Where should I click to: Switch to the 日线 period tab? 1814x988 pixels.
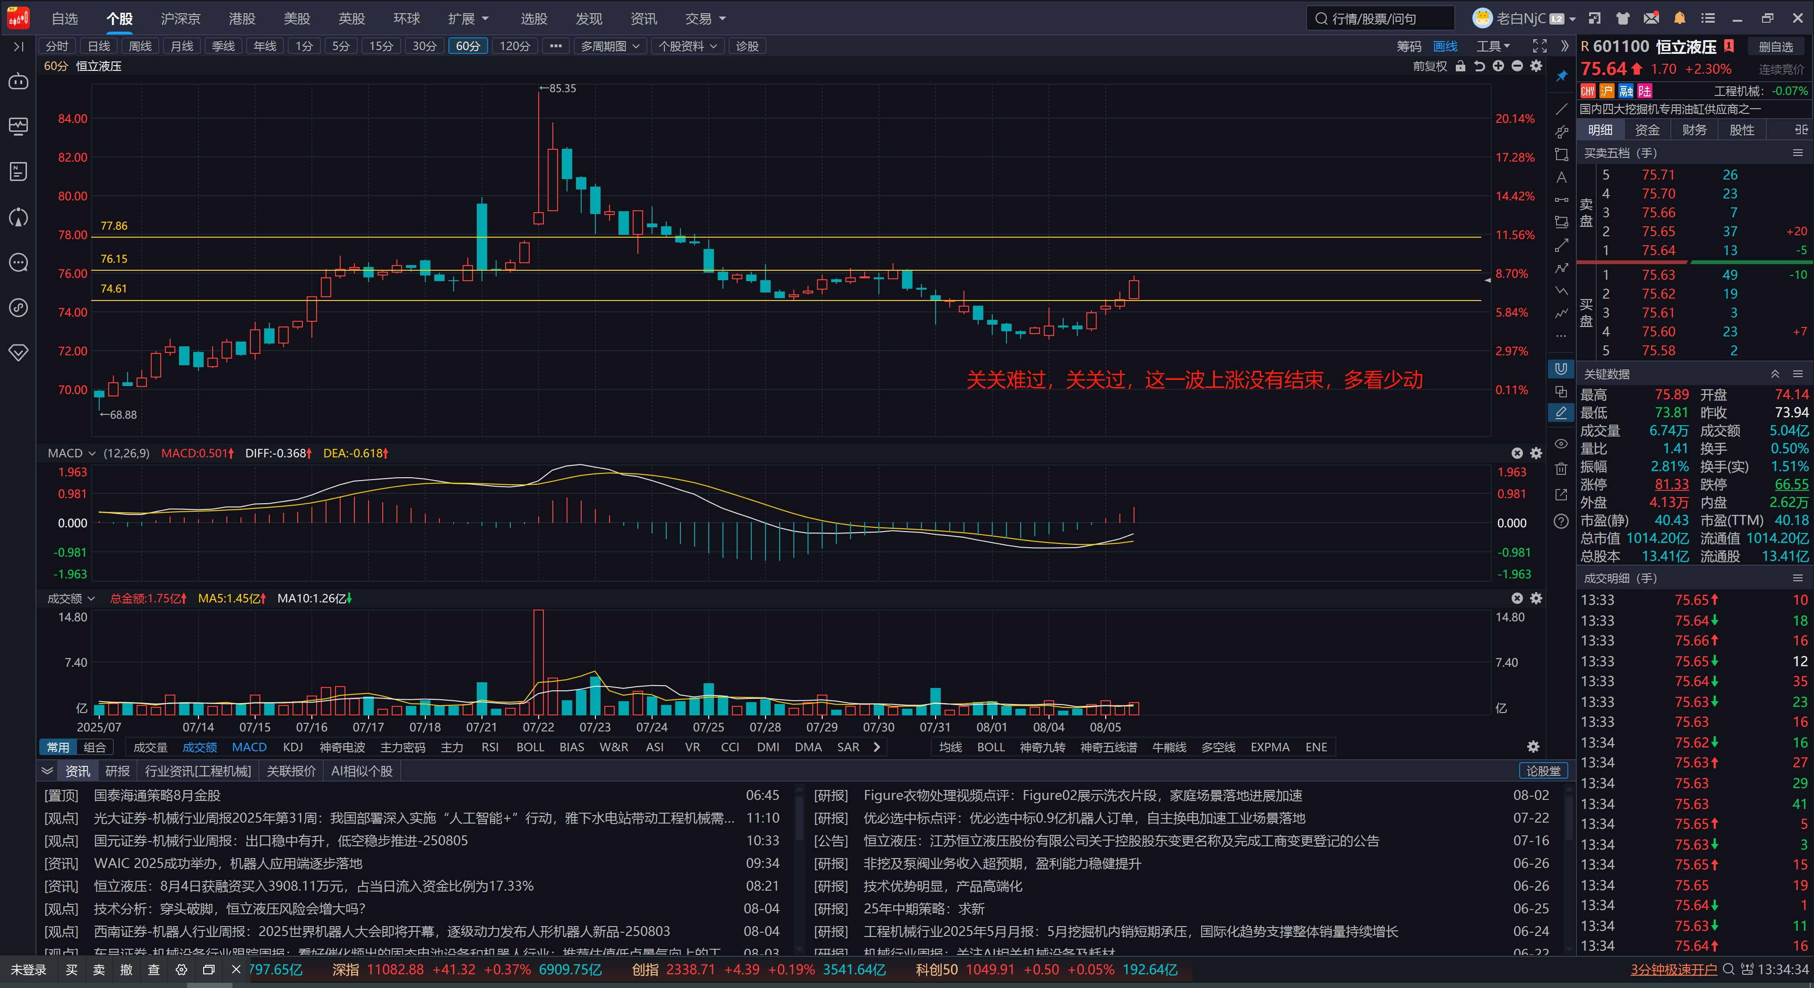pos(99,46)
